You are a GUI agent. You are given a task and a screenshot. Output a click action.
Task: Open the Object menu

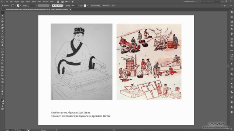pyautogui.click(x=16, y=1)
